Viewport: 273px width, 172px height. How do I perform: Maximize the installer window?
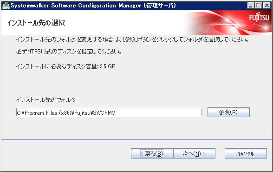tap(259, 6)
